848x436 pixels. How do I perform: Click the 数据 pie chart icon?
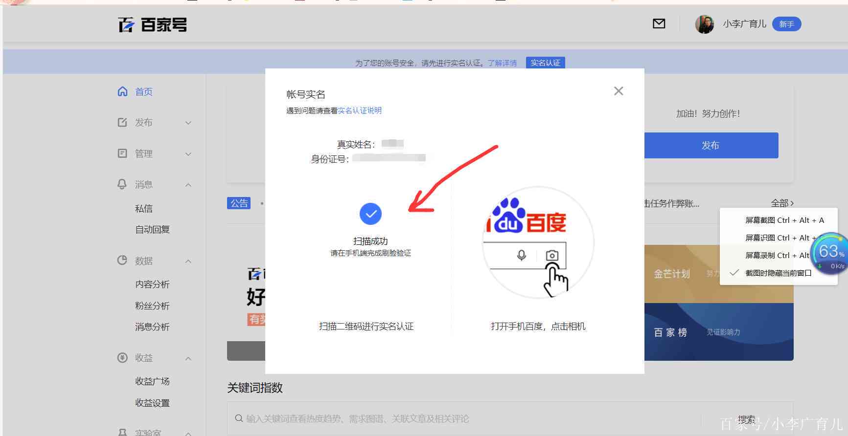[122, 261]
